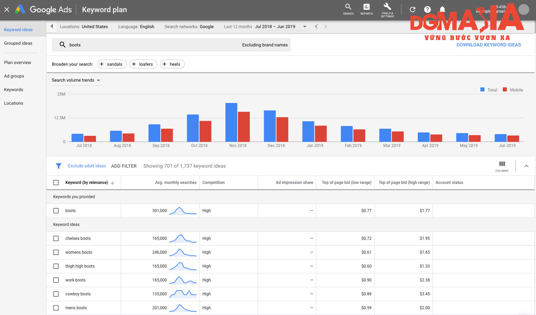
Task: Open the trend sparkline for mens boots
Action: coord(183,308)
